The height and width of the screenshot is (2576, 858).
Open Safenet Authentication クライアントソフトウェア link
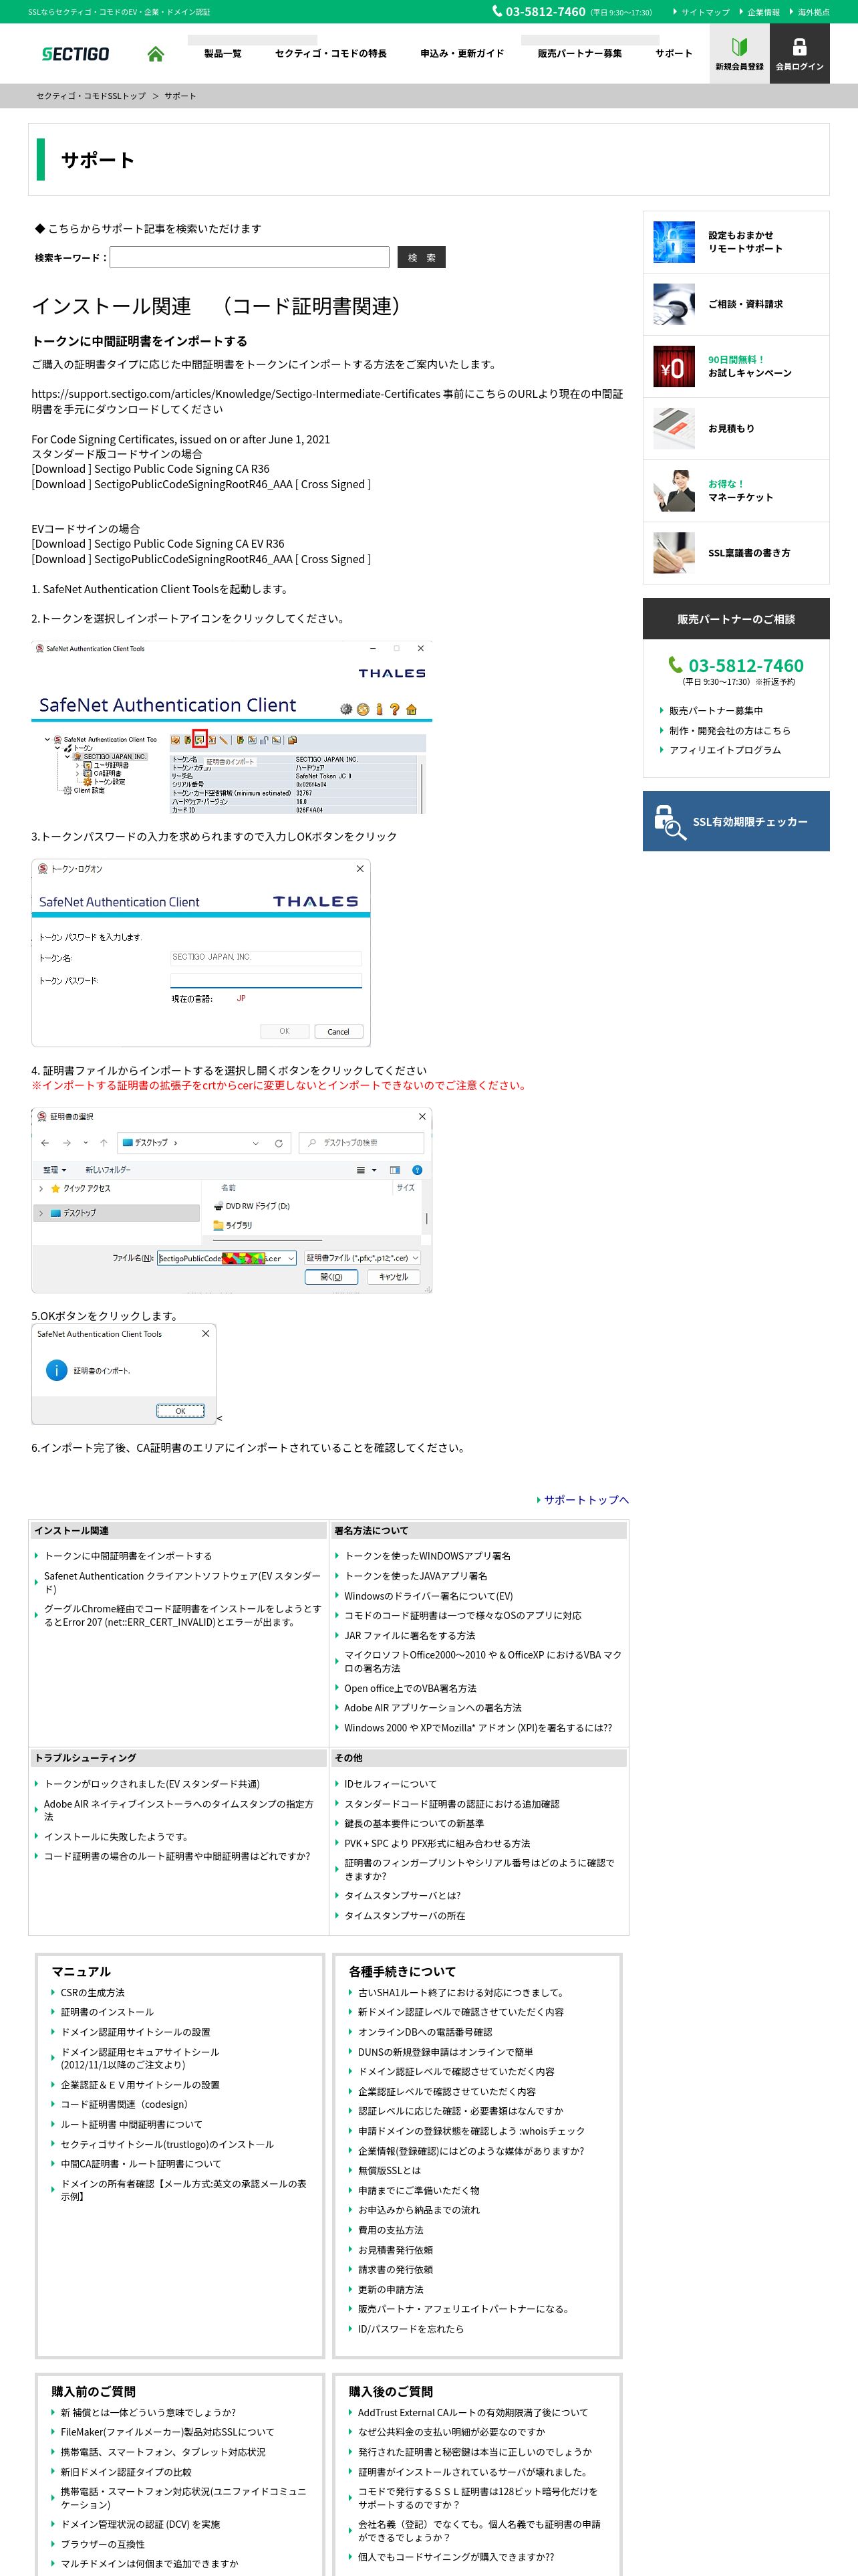pyautogui.click(x=183, y=1582)
